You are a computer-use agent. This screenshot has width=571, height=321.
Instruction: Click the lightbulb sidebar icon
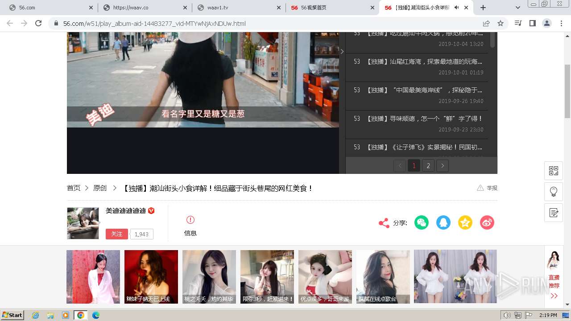(554, 192)
